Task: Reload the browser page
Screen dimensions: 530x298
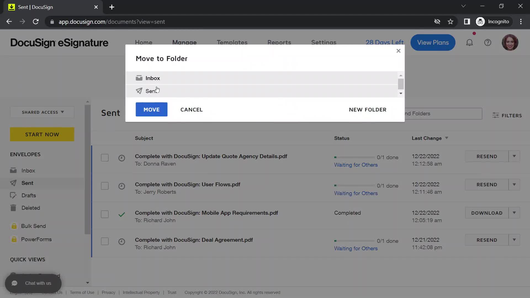Action: point(36,22)
